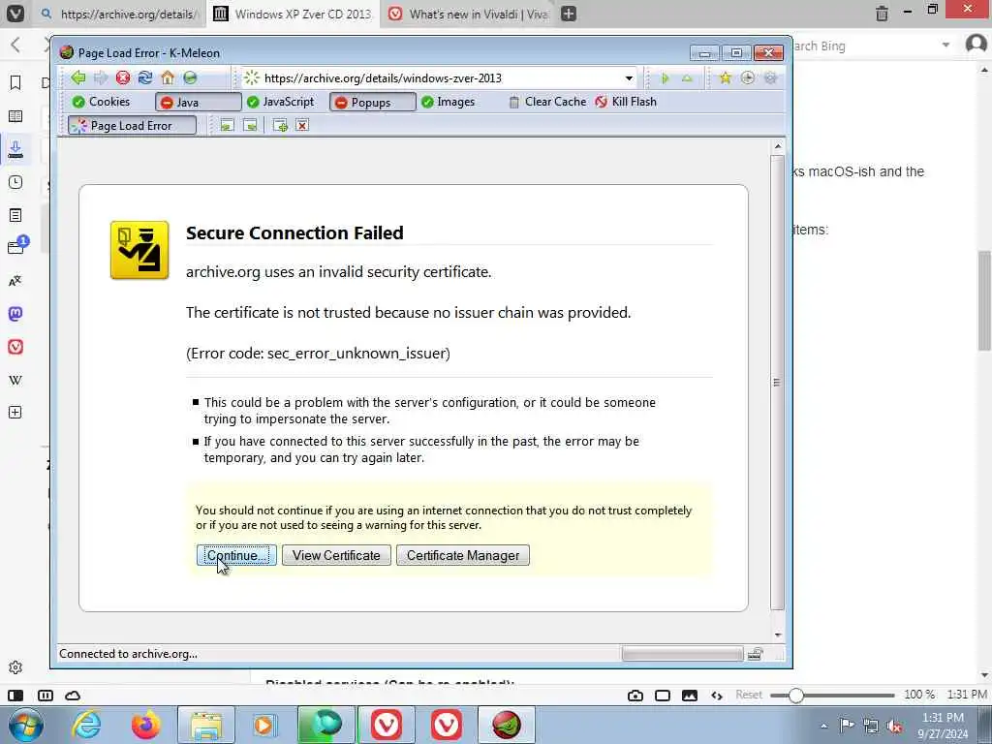Viewport: 992px width, 744px height.
Task: Open the Vivaldi Translate panel icon
Action: 15,281
